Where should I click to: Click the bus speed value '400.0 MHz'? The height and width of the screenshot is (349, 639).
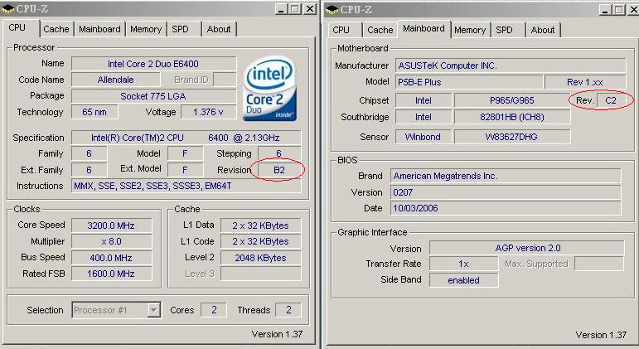(111, 258)
